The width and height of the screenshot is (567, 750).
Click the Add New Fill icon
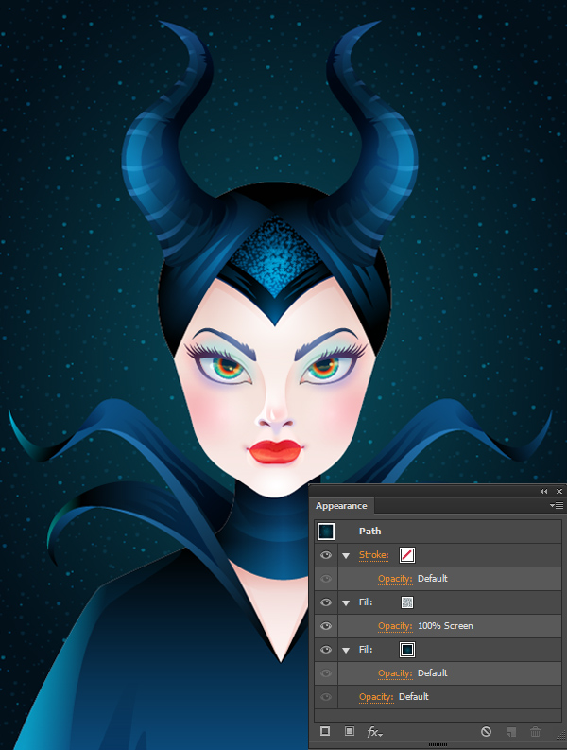pyautogui.click(x=350, y=731)
